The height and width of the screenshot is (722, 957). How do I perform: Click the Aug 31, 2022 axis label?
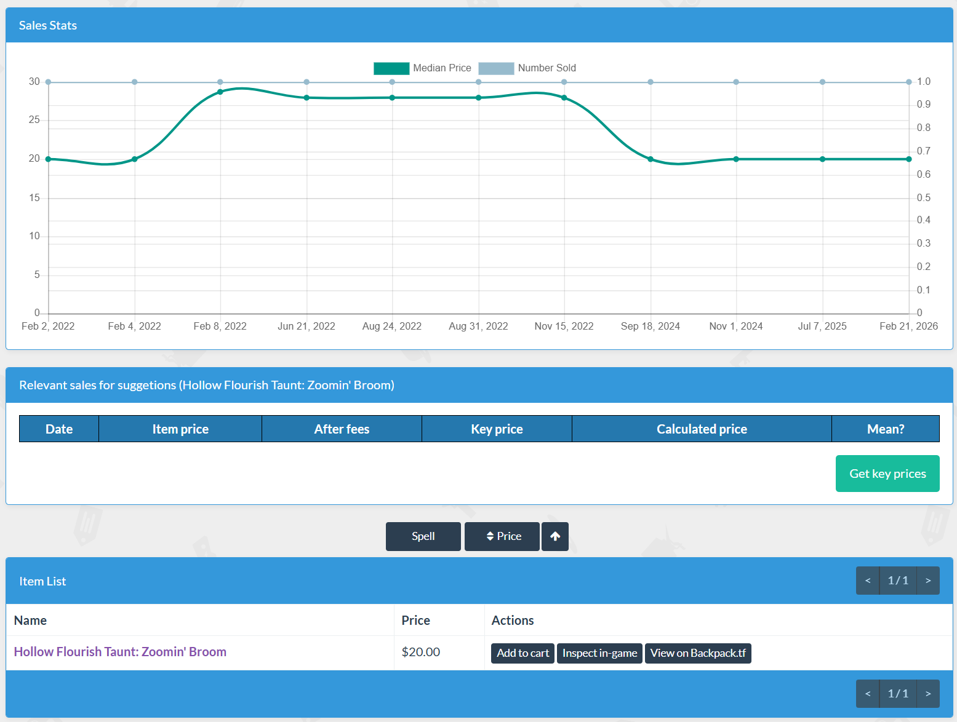coord(478,326)
